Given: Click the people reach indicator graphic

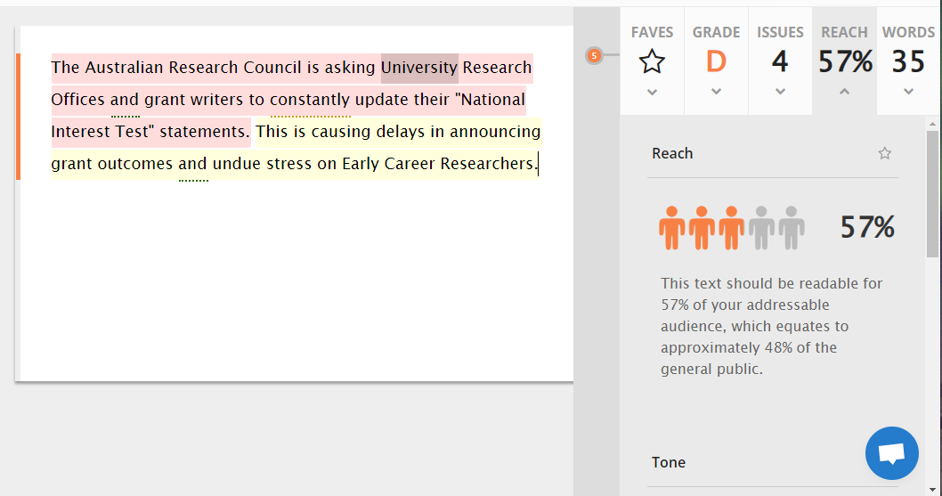Looking at the screenshot, I should click(731, 228).
